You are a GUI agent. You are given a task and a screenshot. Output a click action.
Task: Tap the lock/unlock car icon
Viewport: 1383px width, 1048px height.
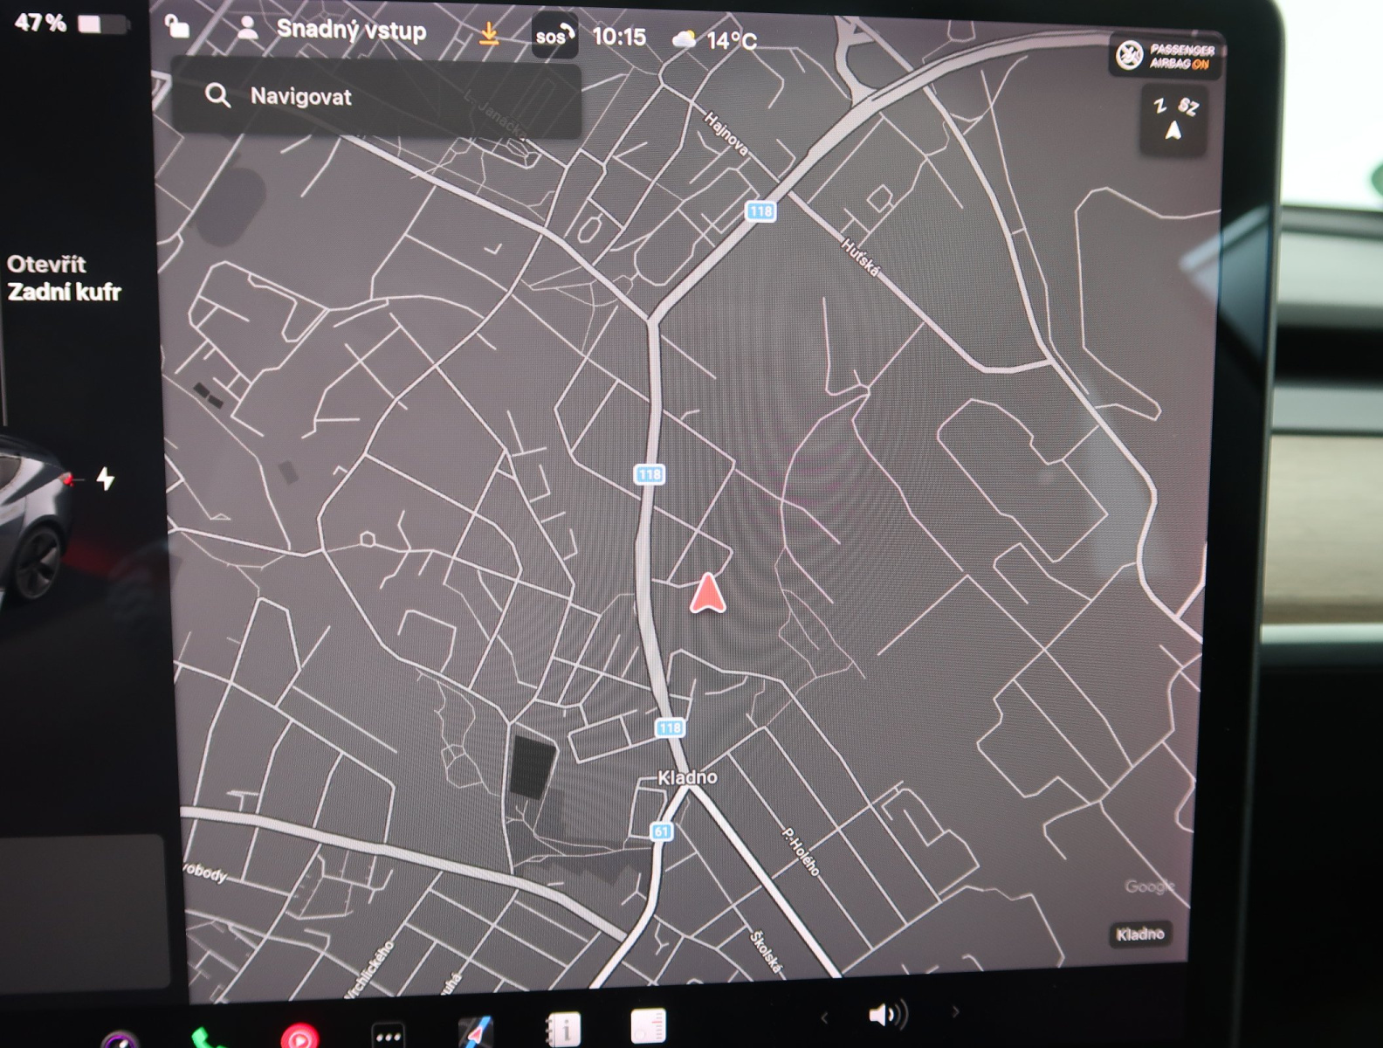click(x=177, y=27)
